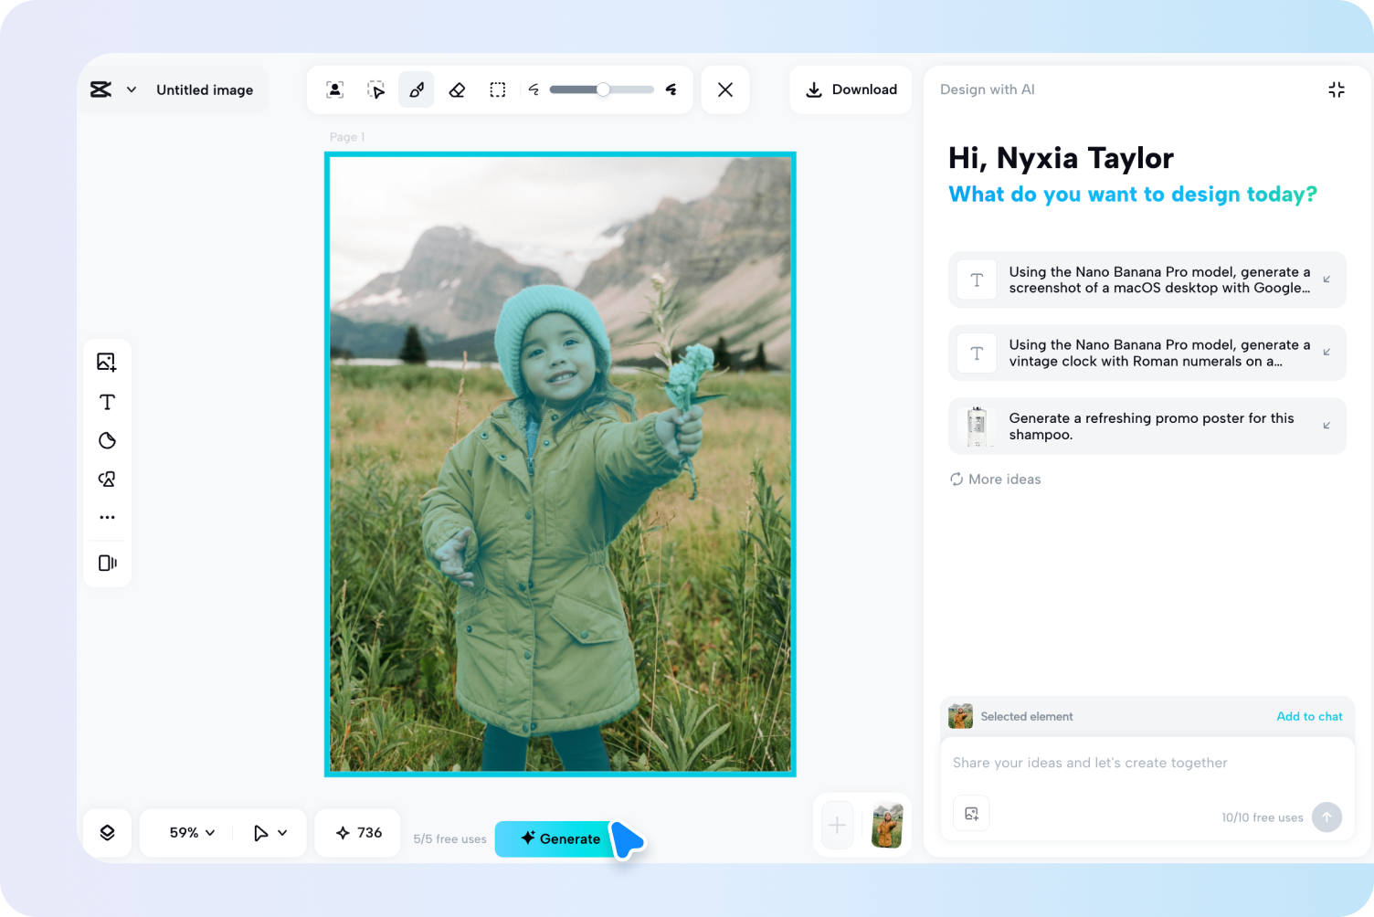Open more tools ellipsis in sidebar
This screenshot has width=1374, height=917.
coord(107,518)
